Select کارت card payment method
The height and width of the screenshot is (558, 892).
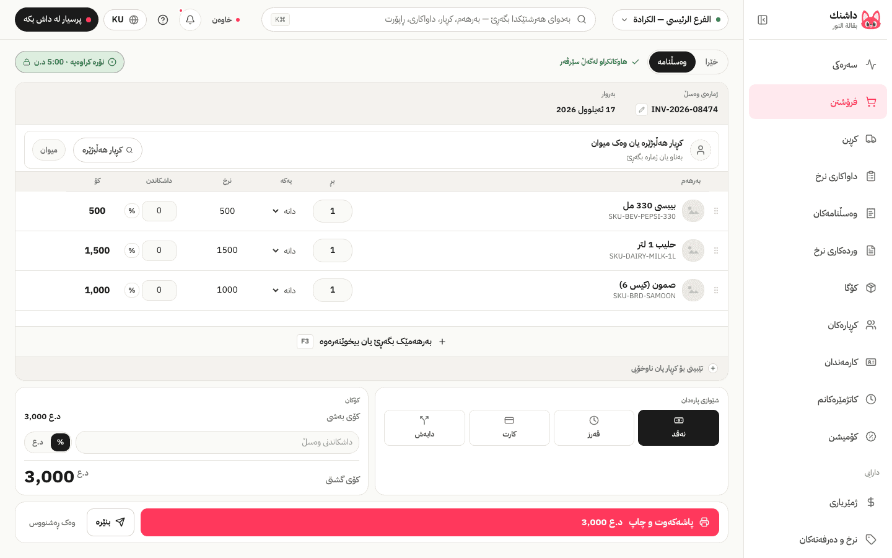point(509,428)
